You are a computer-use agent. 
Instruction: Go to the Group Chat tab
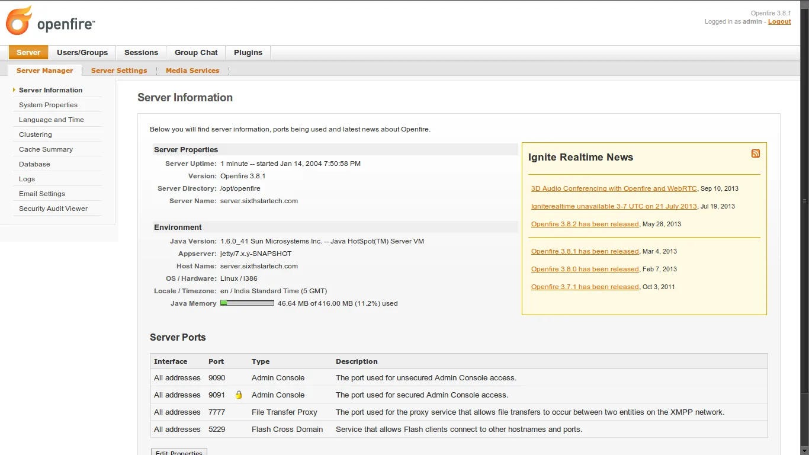196,53
